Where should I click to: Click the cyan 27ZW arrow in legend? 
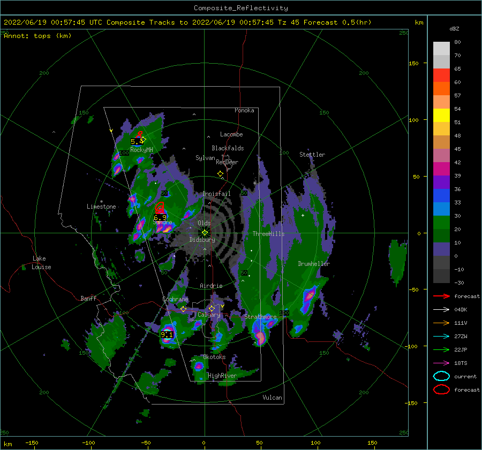point(441,337)
